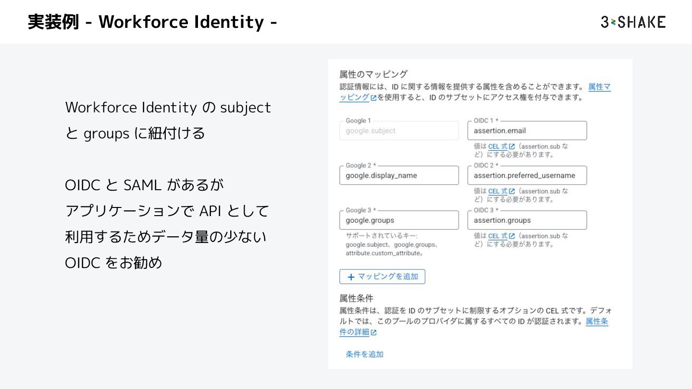Focus the OIDC 1 field containing assertion.email
The height and width of the screenshot is (389, 692).
(x=527, y=131)
